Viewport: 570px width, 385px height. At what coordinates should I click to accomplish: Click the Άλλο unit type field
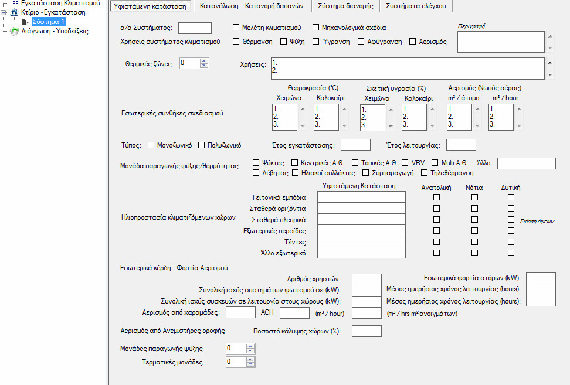pyautogui.click(x=527, y=163)
